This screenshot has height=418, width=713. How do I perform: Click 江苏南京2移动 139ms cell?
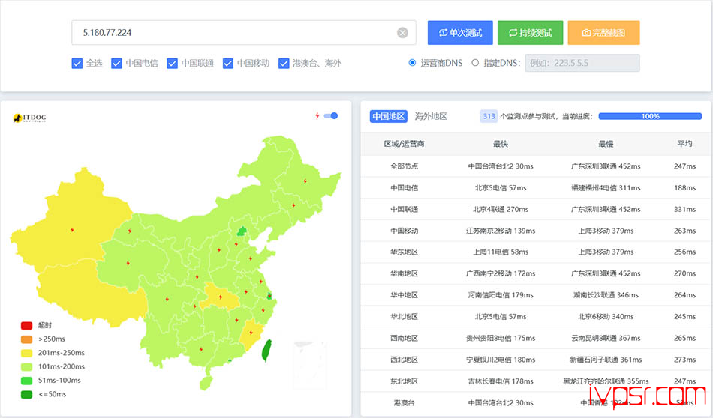(500, 231)
